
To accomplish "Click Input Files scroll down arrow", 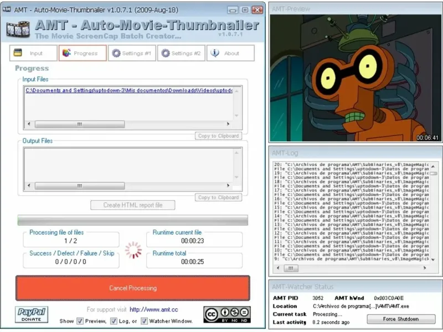I will pyautogui.click(x=237, y=116).
